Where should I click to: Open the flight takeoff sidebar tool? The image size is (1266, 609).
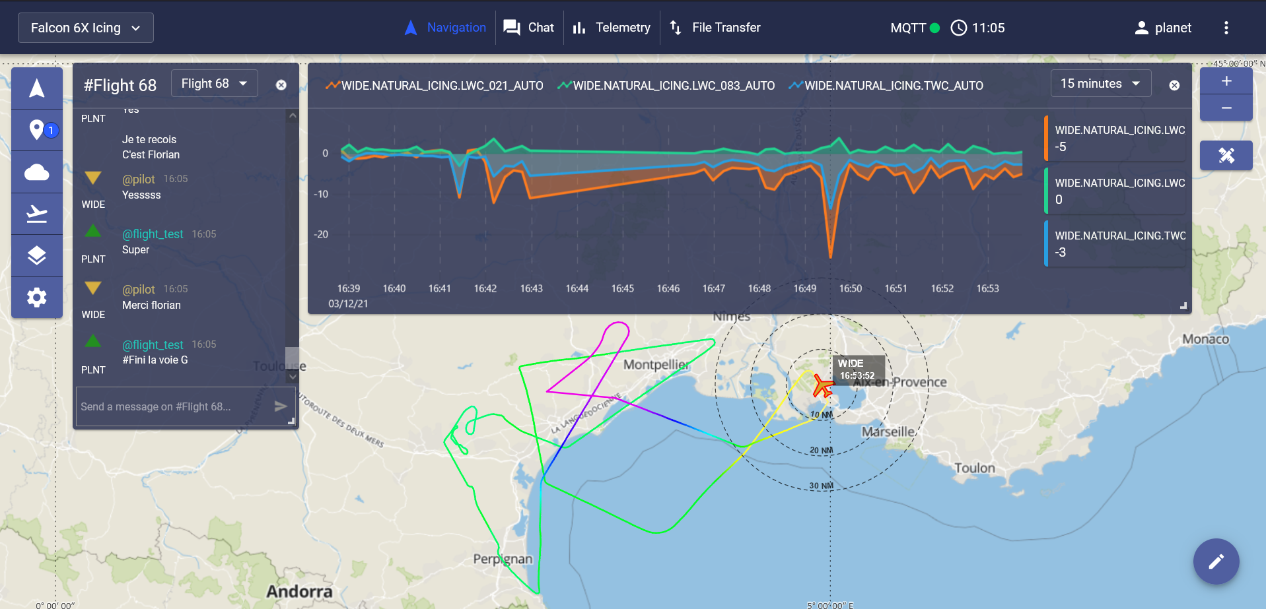click(37, 214)
